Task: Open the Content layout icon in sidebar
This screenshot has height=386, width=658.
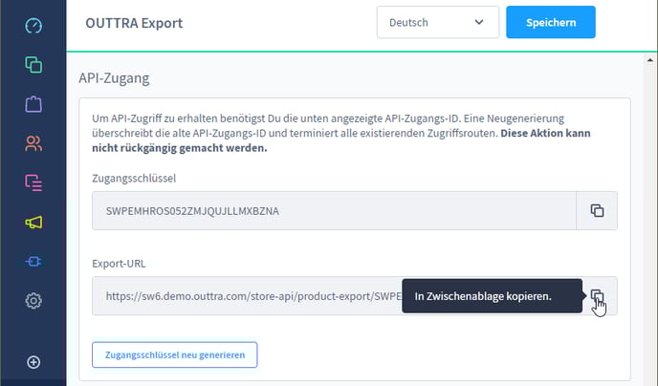Action: click(x=33, y=182)
